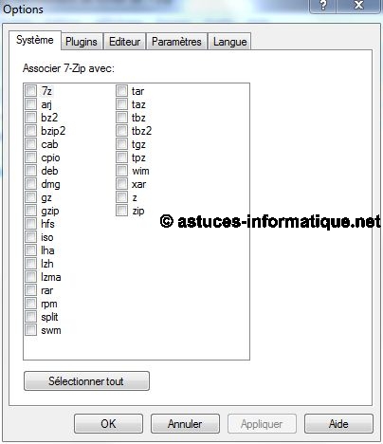Check the z format checkbox
Viewport: 383px width, 444px height.
[x=121, y=197]
